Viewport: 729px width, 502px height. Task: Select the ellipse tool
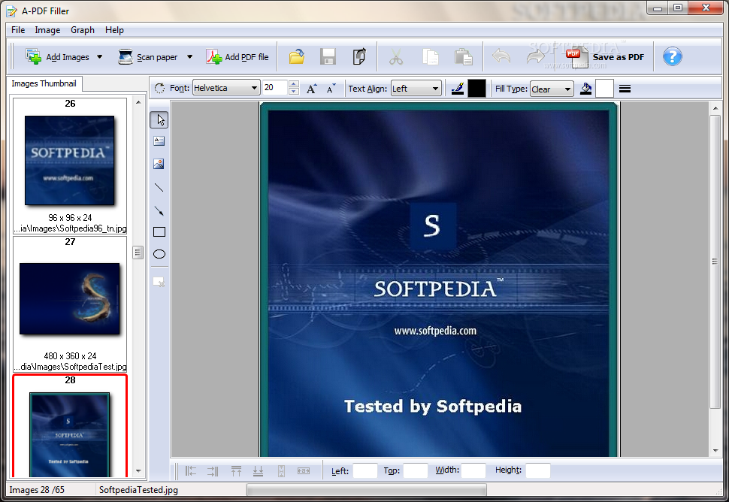point(159,254)
